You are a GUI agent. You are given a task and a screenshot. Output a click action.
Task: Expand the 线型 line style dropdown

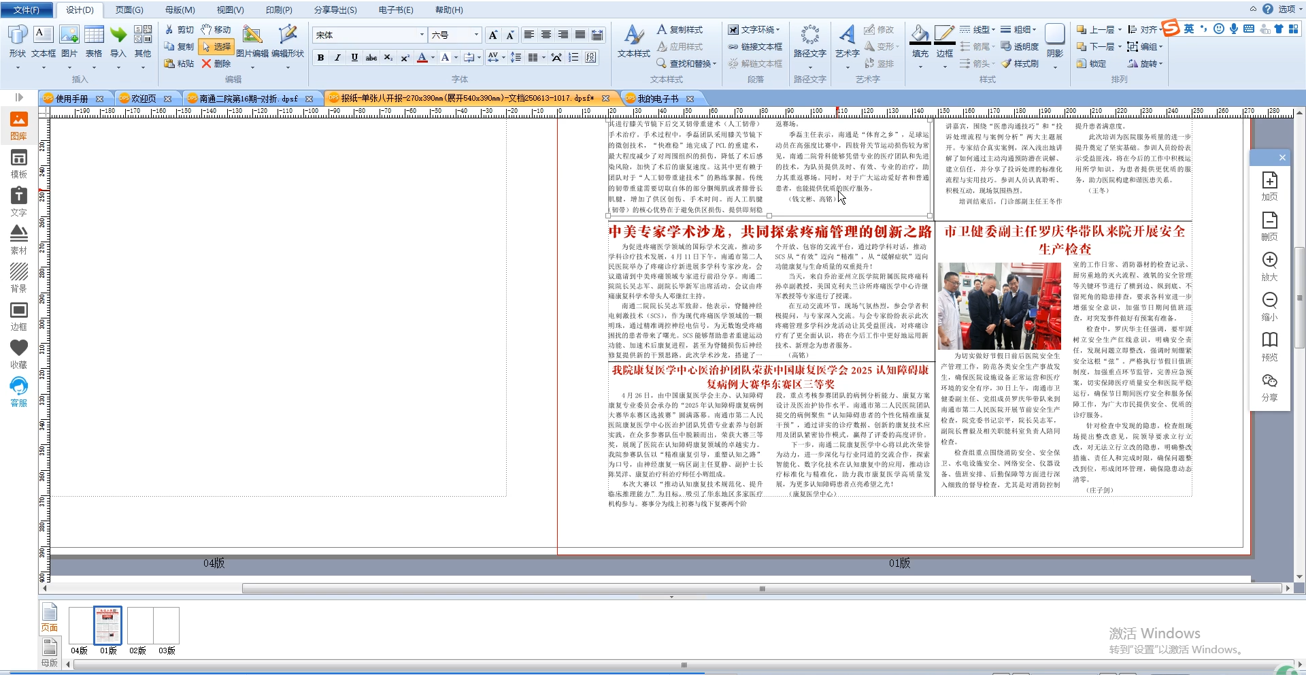point(993,30)
